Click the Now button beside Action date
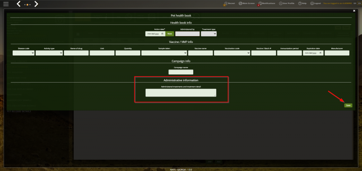This screenshot has height=171, width=362. (x=170, y=34)
